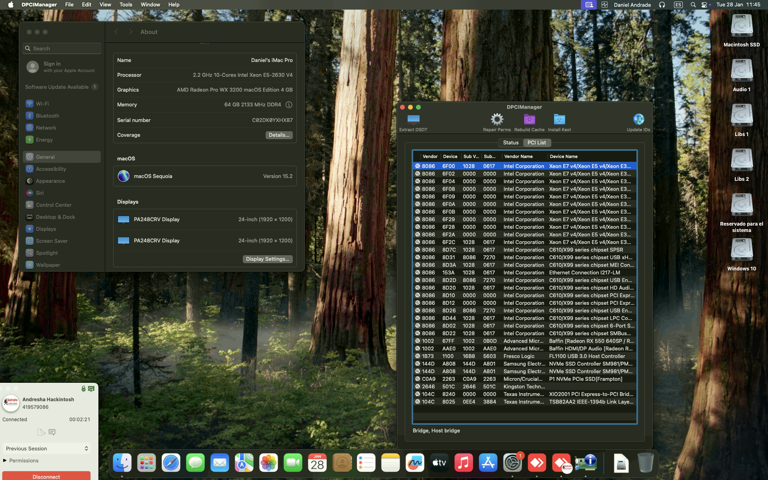Open Accessibility settings in sidebar
The width and height of the screenshot is (768, 480).
click(x=62, y=169)
